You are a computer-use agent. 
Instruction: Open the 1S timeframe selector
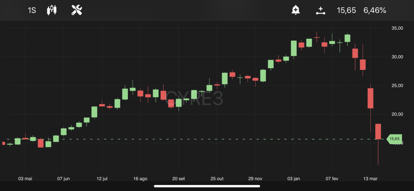click(x=32, y=10)
